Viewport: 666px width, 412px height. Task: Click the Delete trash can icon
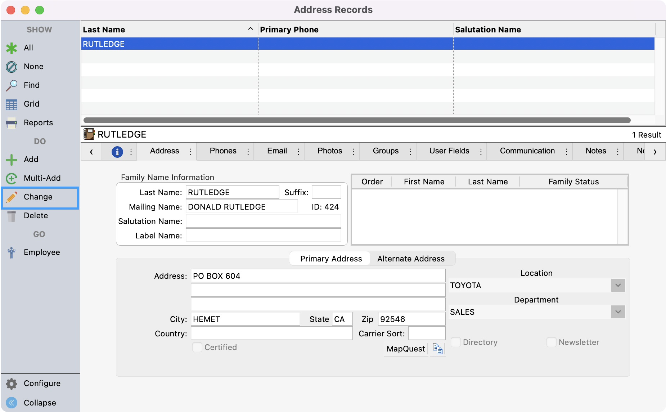12,216
